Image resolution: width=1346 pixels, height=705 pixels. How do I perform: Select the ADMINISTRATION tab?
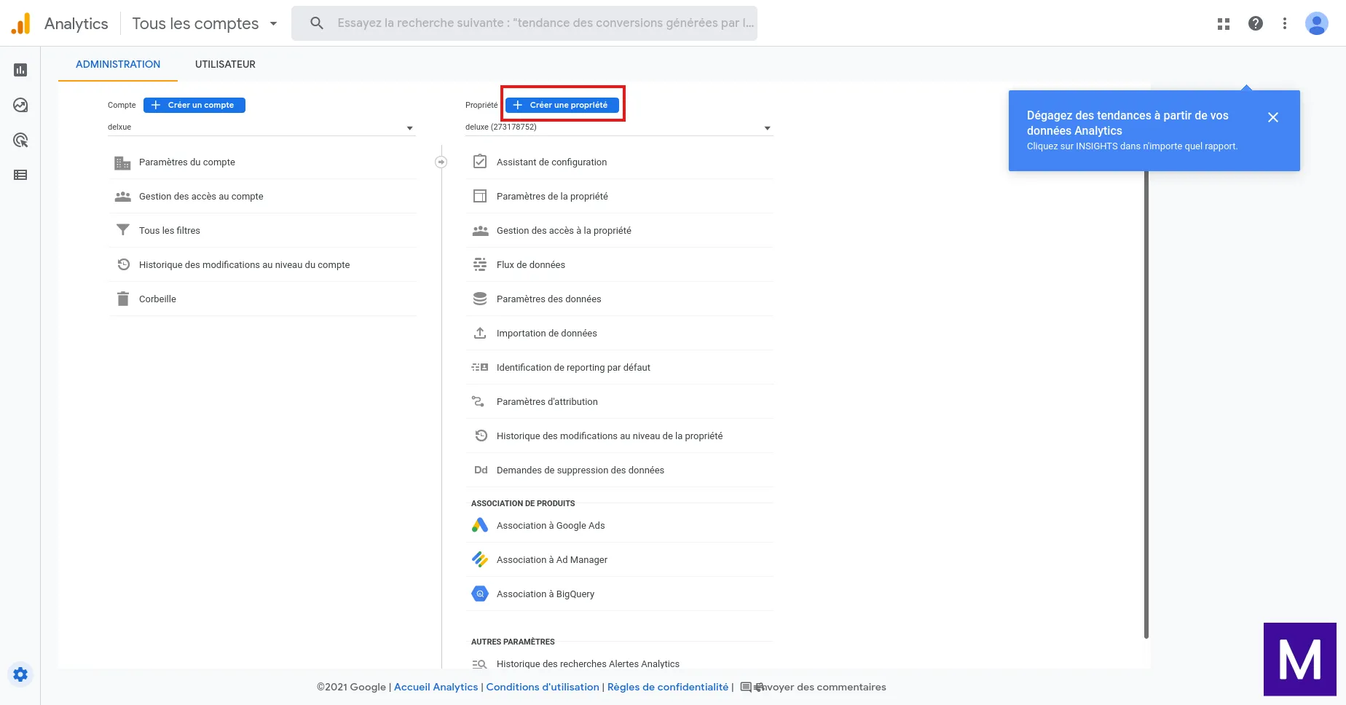coord(118,64)
